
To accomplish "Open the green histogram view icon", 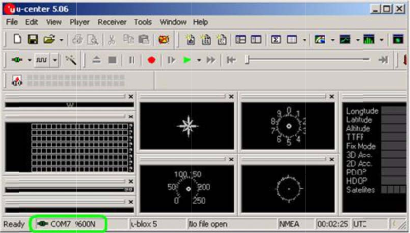I will [369, 40].
